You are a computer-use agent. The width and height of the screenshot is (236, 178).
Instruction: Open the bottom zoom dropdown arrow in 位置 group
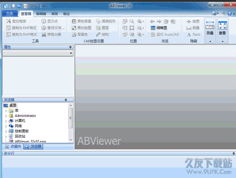click(143, 35)
